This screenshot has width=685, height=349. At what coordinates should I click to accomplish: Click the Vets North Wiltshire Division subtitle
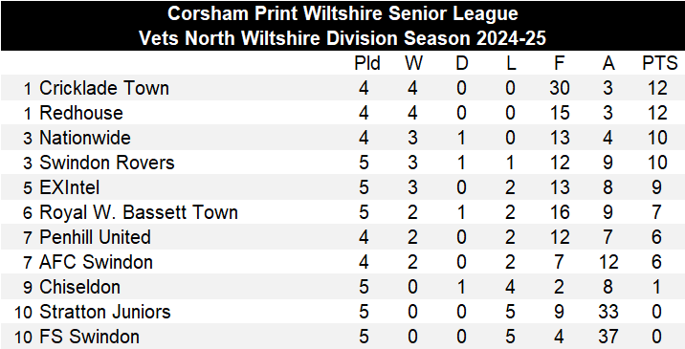tap(342, 38)
